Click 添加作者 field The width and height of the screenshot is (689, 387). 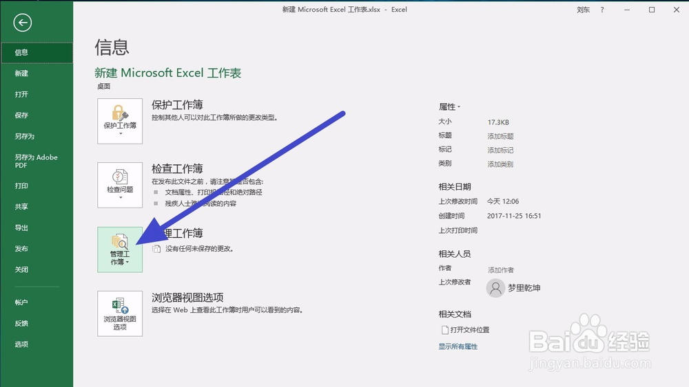pyautogui.click(x=500, y=270)
